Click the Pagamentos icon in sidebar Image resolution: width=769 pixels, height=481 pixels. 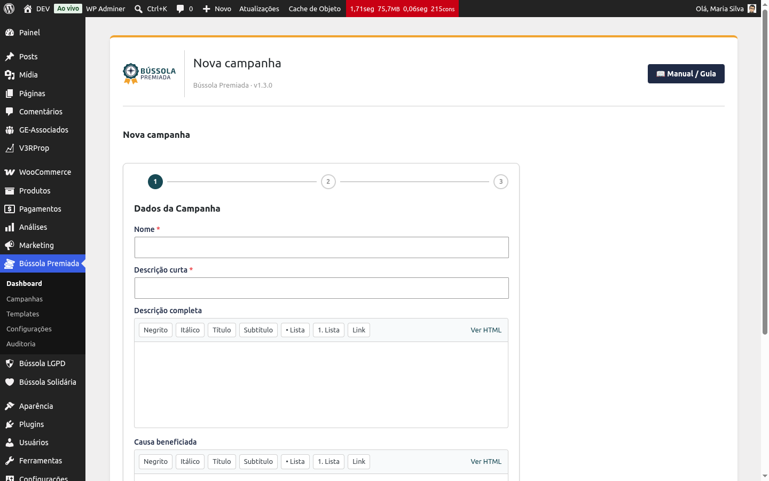10,209
